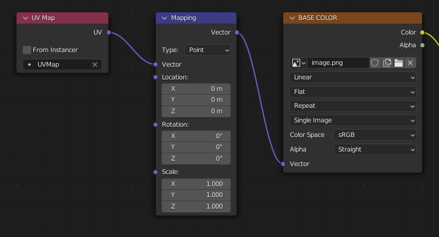The height and width of the screenshot is (237, 439).
Task: Edit Rotation X value
Action: [x=196, y=136]
